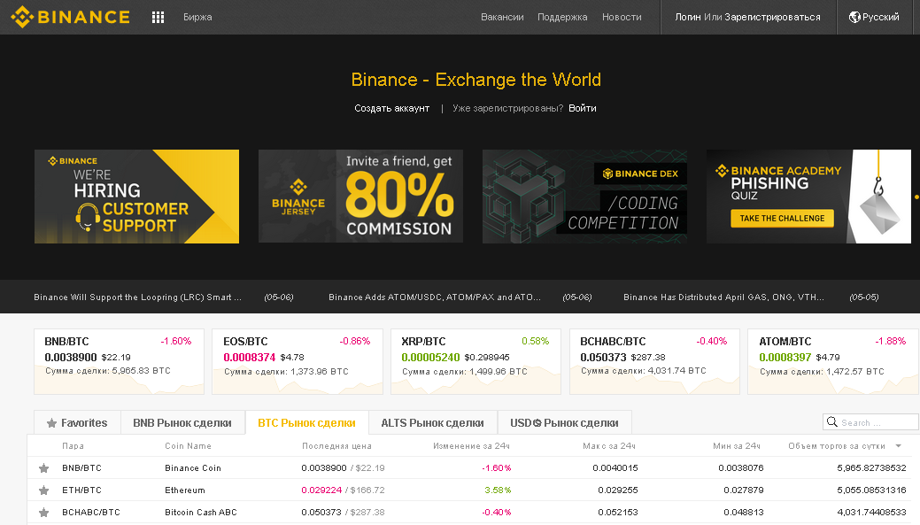The height and width of the screenshot is (525, 920).
Task: Open the Binance Jersey 80% commission banner
Action: [x=361, y=196]
